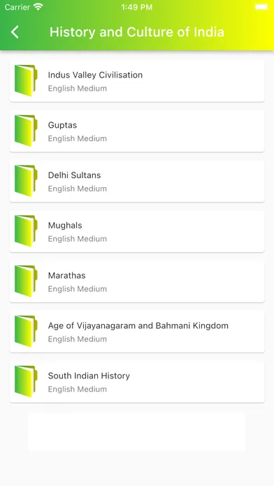This screenshot has width=274, height=486.
Task: Click folder icon for Vijayanagaram and Bahmani Kingdom
Action: pyautogui.click(x=26, y=332)
